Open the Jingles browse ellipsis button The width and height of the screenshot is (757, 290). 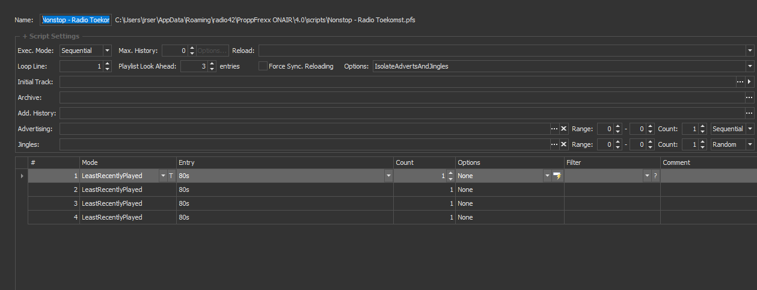tap(554, 144)
